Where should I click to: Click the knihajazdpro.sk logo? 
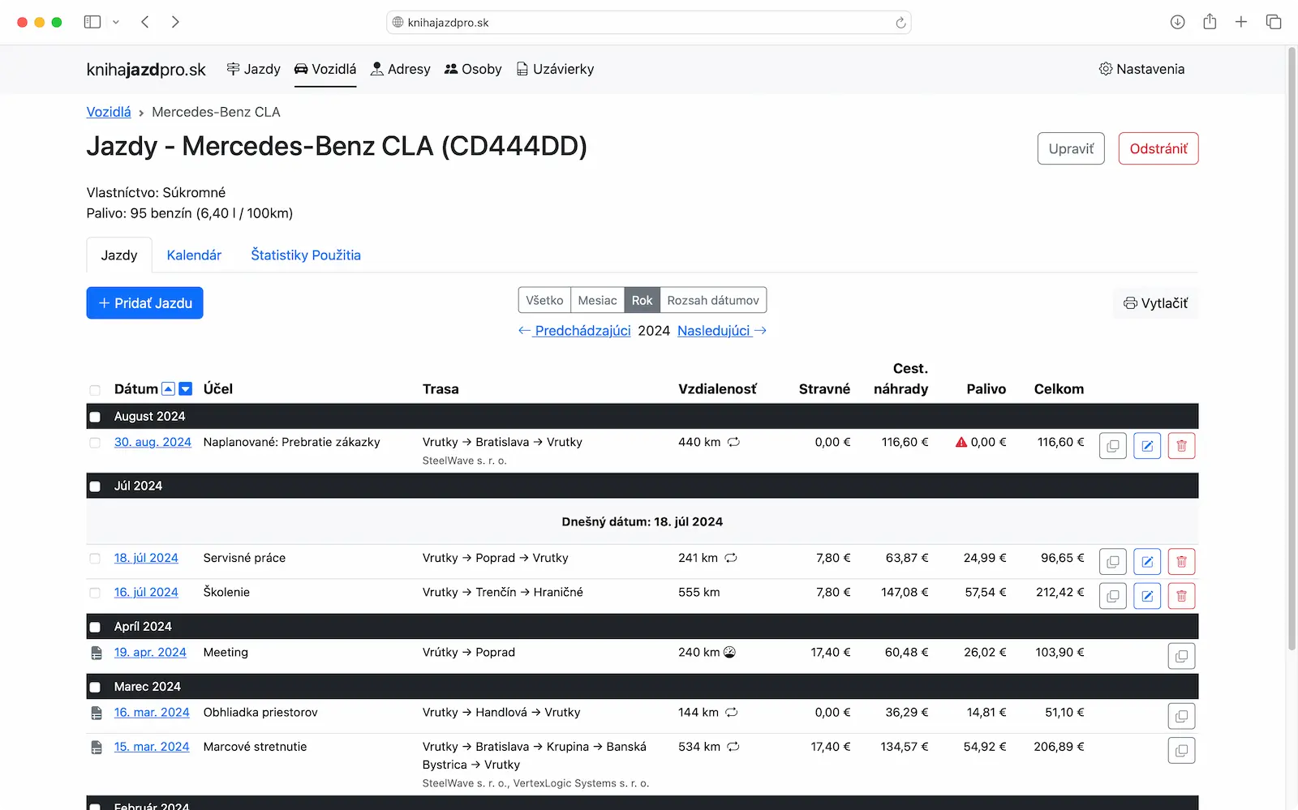point(146,70)
